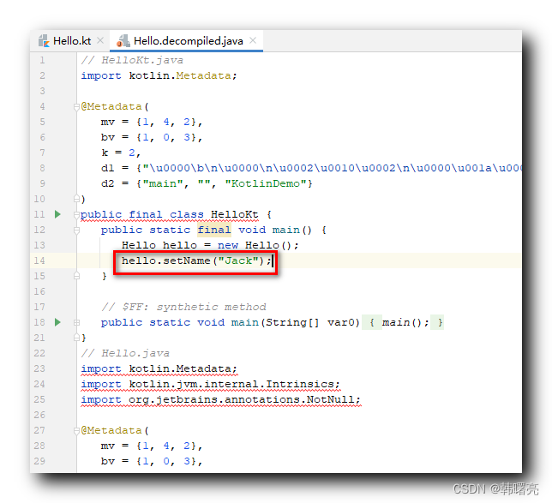Click the HelloKt class name on line 11

tap(235, 214)
